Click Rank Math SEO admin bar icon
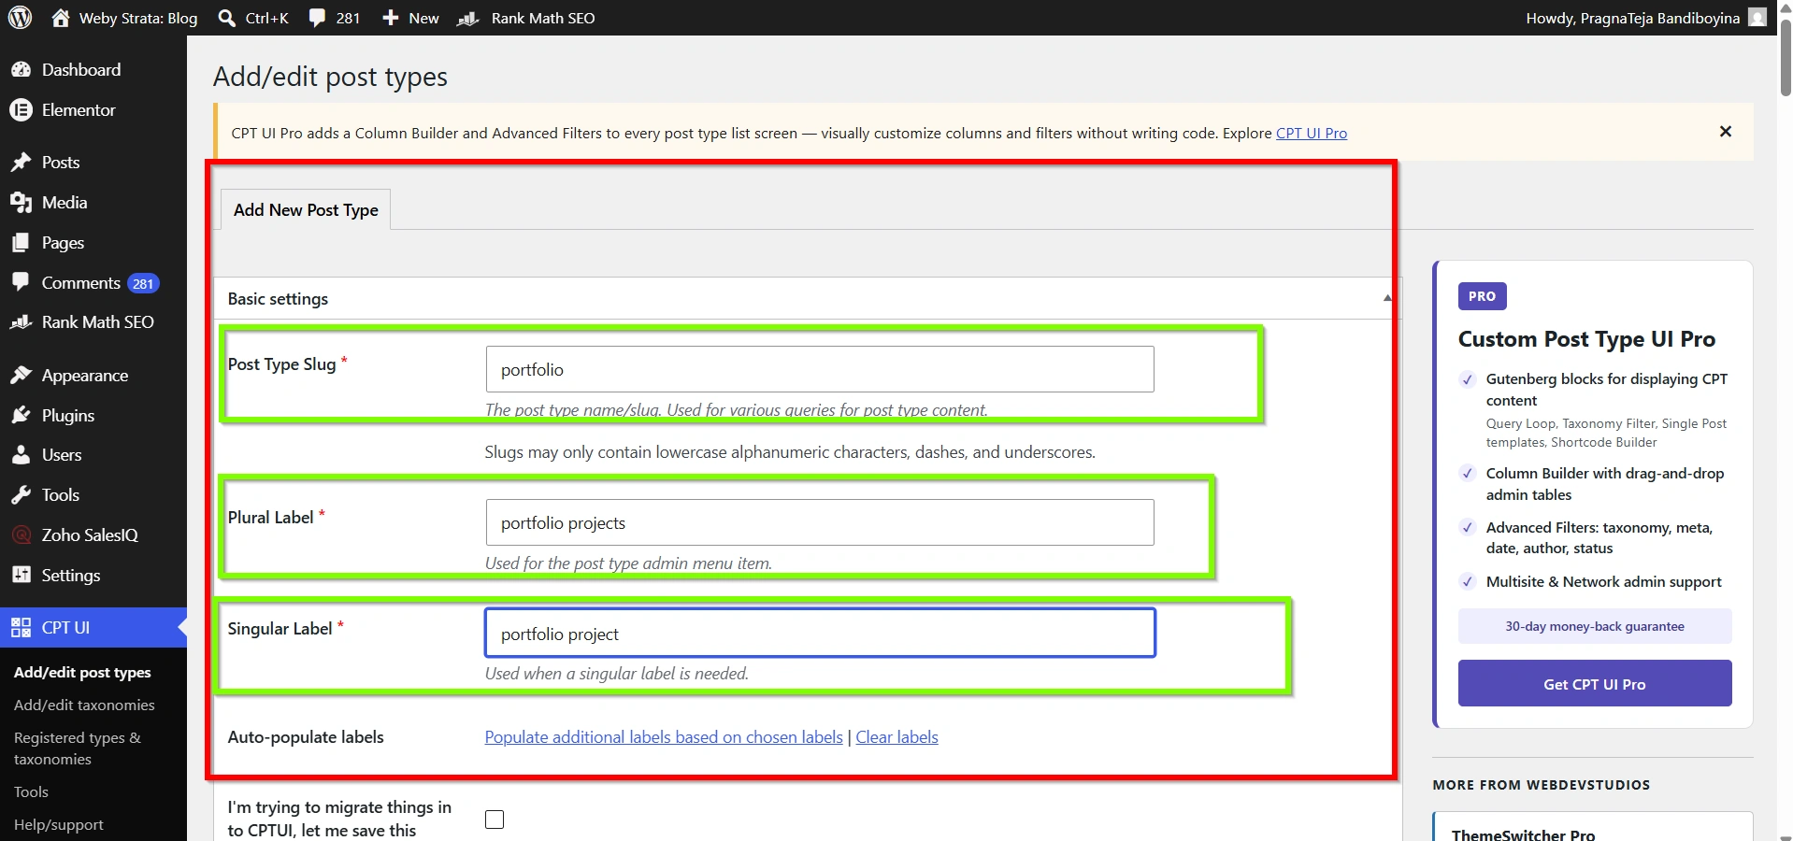1793x841 pixels. (x=467, y=18)
